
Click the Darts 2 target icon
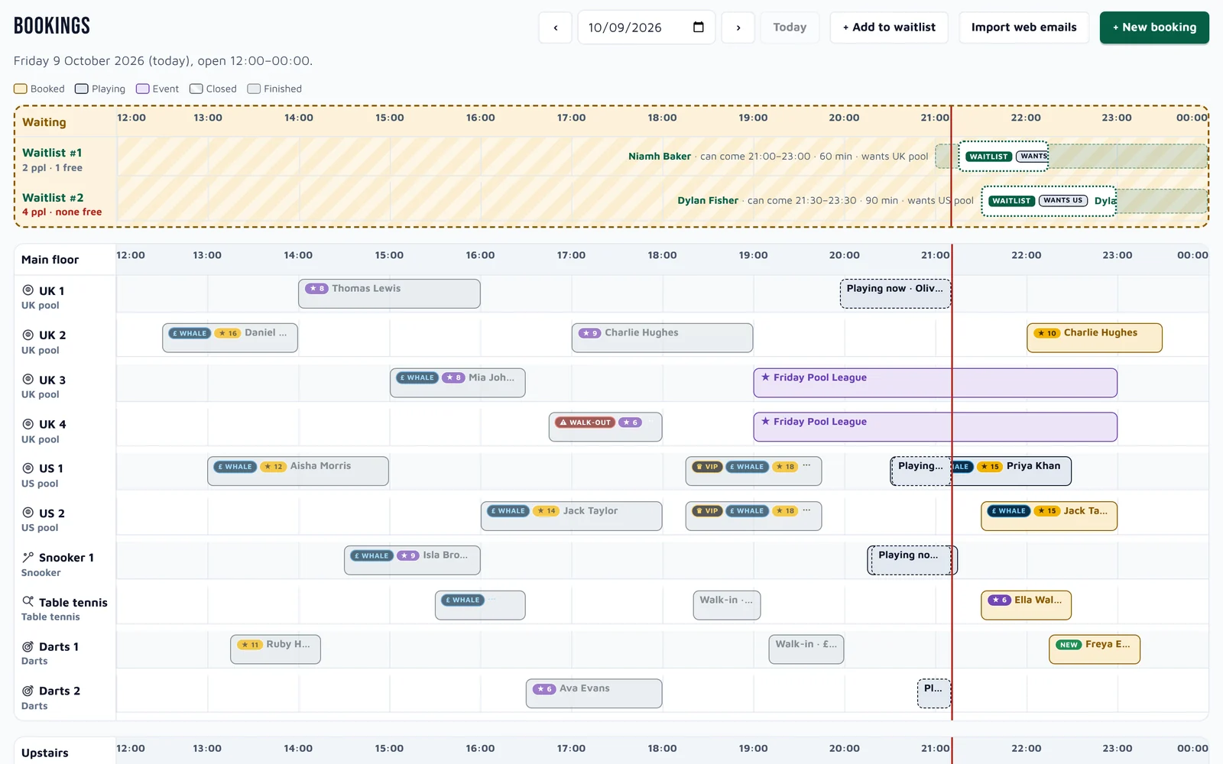28,691
